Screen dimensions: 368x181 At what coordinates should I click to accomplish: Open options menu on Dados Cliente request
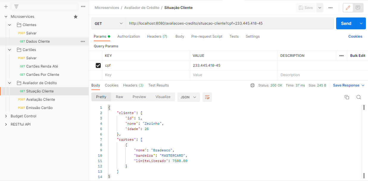(82, 41)
